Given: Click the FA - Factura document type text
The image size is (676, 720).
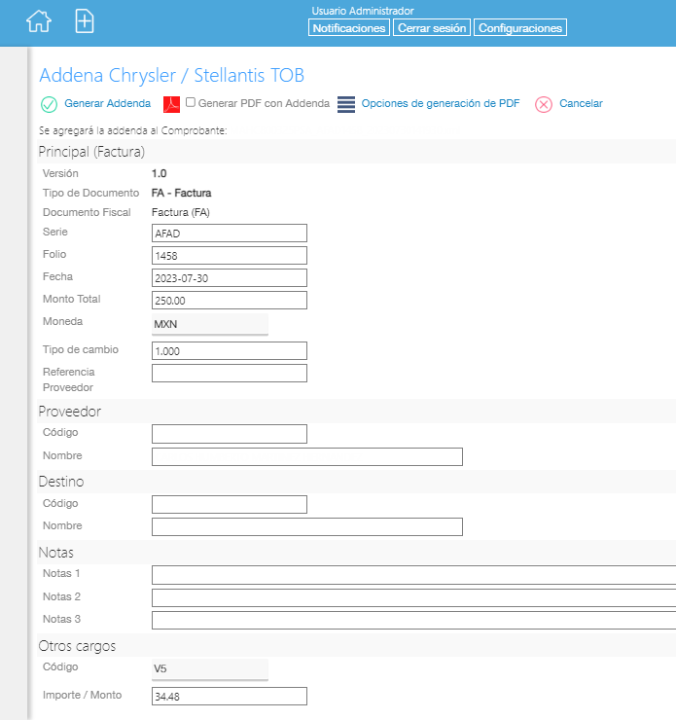Looking at the screenshot, I should [181, 193].
